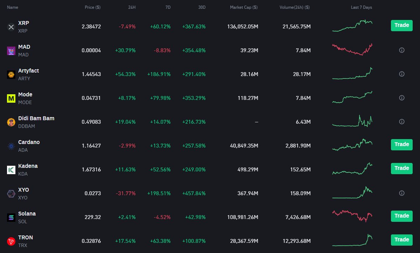Sort by the Market Cap ($) header
Image resolution: width=420 pixels, height=253 pixels.
pyautogui.click(x=244, y=7)
